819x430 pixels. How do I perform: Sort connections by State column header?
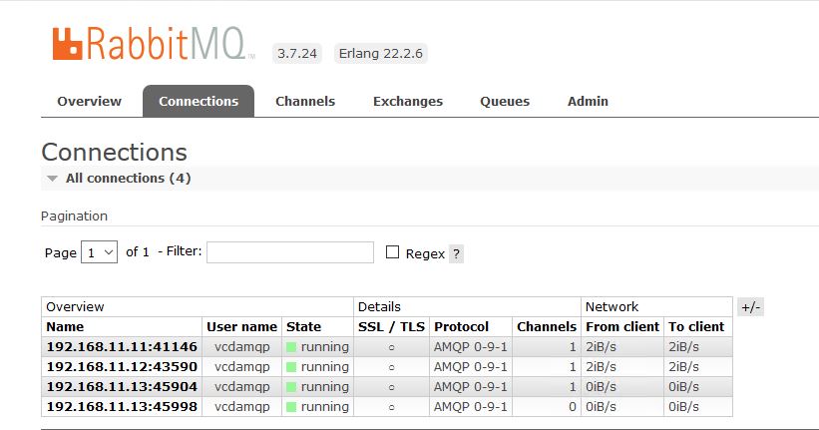point(303,327)
